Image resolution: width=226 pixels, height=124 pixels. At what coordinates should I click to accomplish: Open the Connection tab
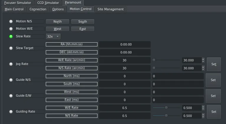[x=38, y=9]
